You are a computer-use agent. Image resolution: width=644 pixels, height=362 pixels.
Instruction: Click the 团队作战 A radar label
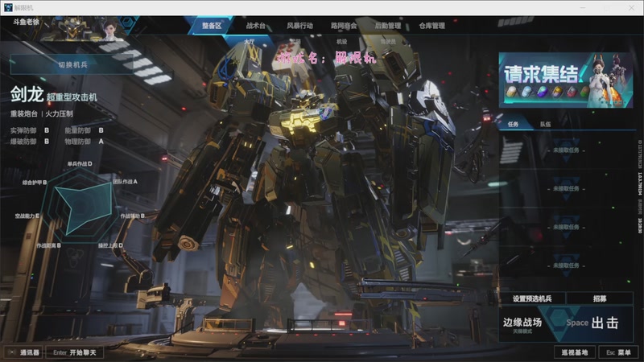point(126,182)
